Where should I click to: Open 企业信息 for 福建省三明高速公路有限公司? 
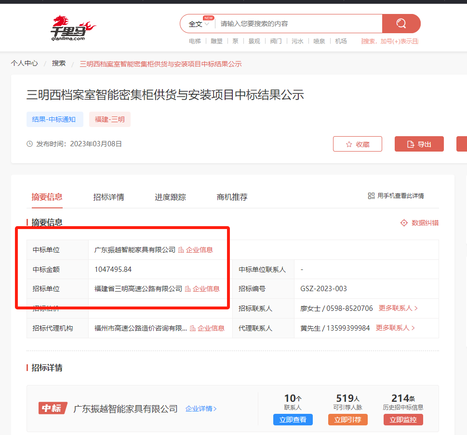pyautogui.click(x=202, y=289)
